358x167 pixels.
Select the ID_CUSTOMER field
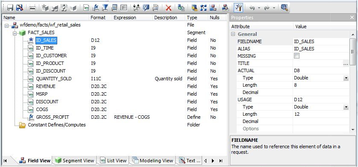coord(51,56)
